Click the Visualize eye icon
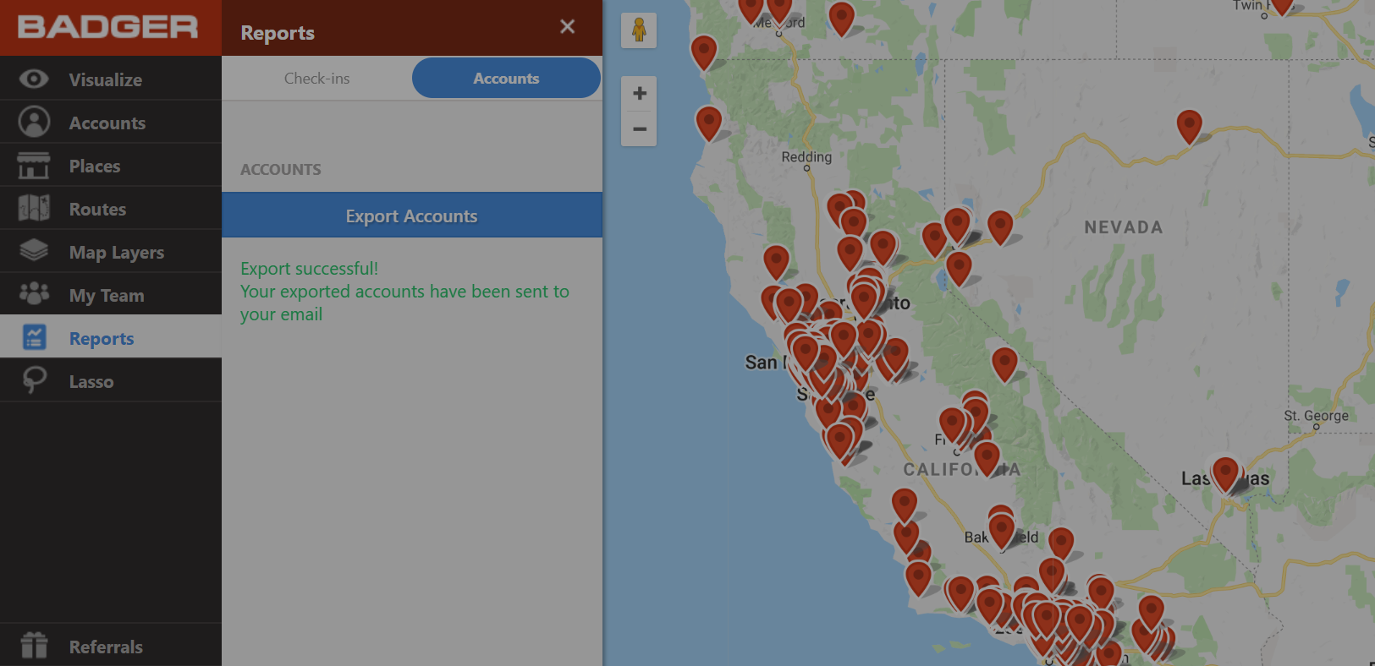1375x666 pixels. (x=34, y=79)
